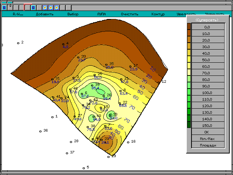Click Очистить to clear the map

tap(130, 14)
